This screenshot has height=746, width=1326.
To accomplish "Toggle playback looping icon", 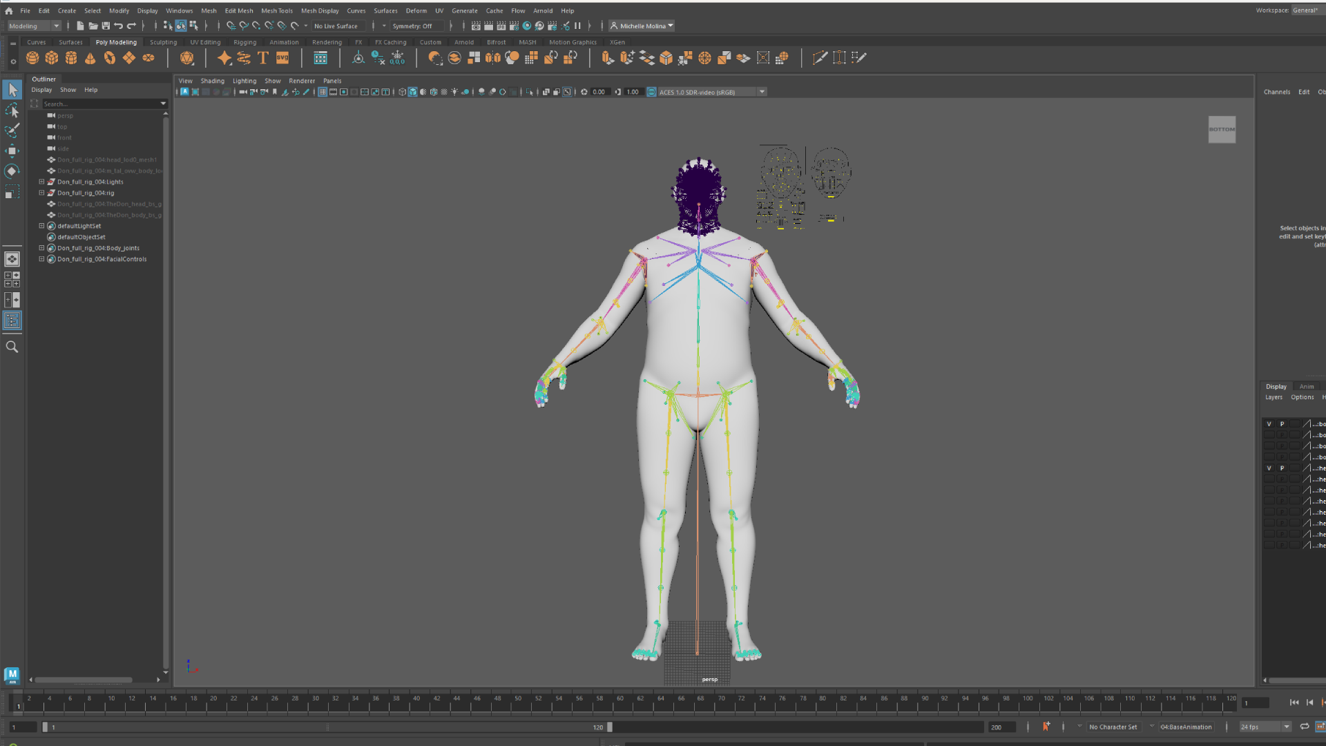I will pyautogui.click(x=1305, y=727).
